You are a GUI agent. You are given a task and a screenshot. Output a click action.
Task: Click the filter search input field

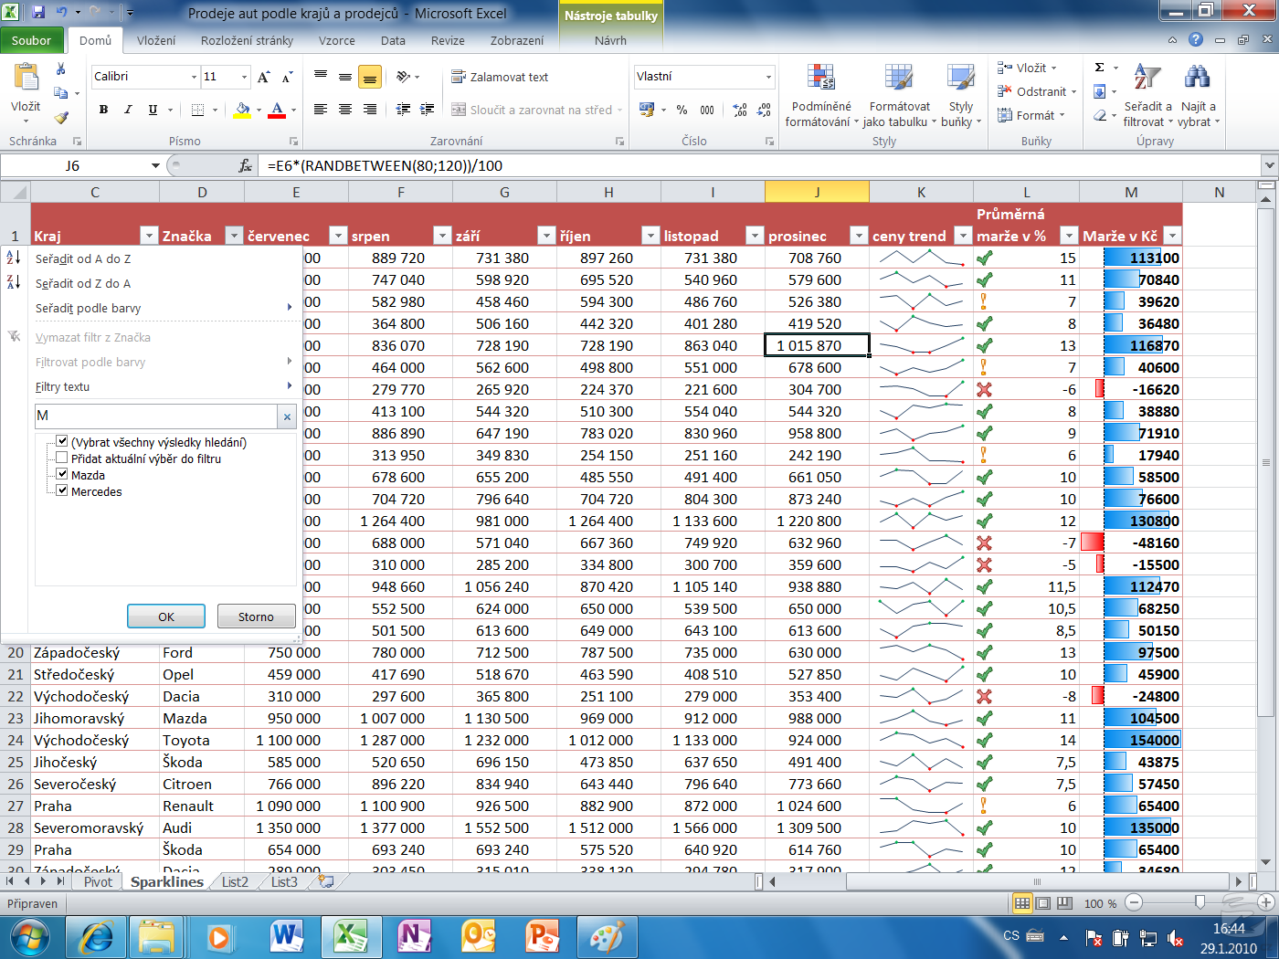156,416
